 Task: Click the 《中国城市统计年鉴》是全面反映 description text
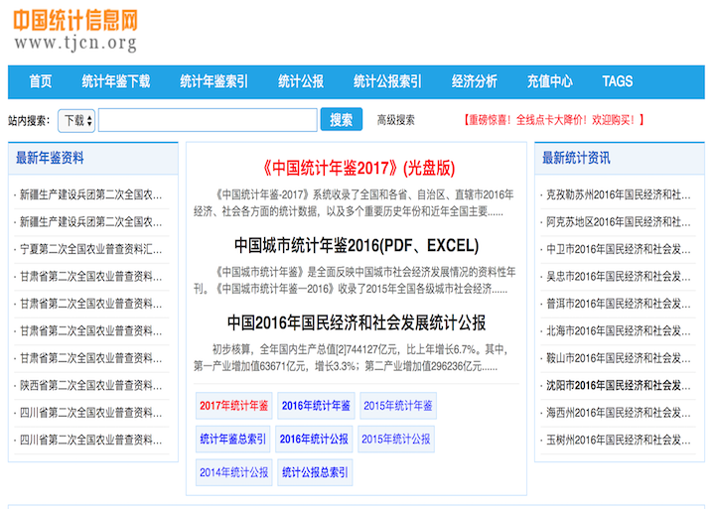coord(355,281)
